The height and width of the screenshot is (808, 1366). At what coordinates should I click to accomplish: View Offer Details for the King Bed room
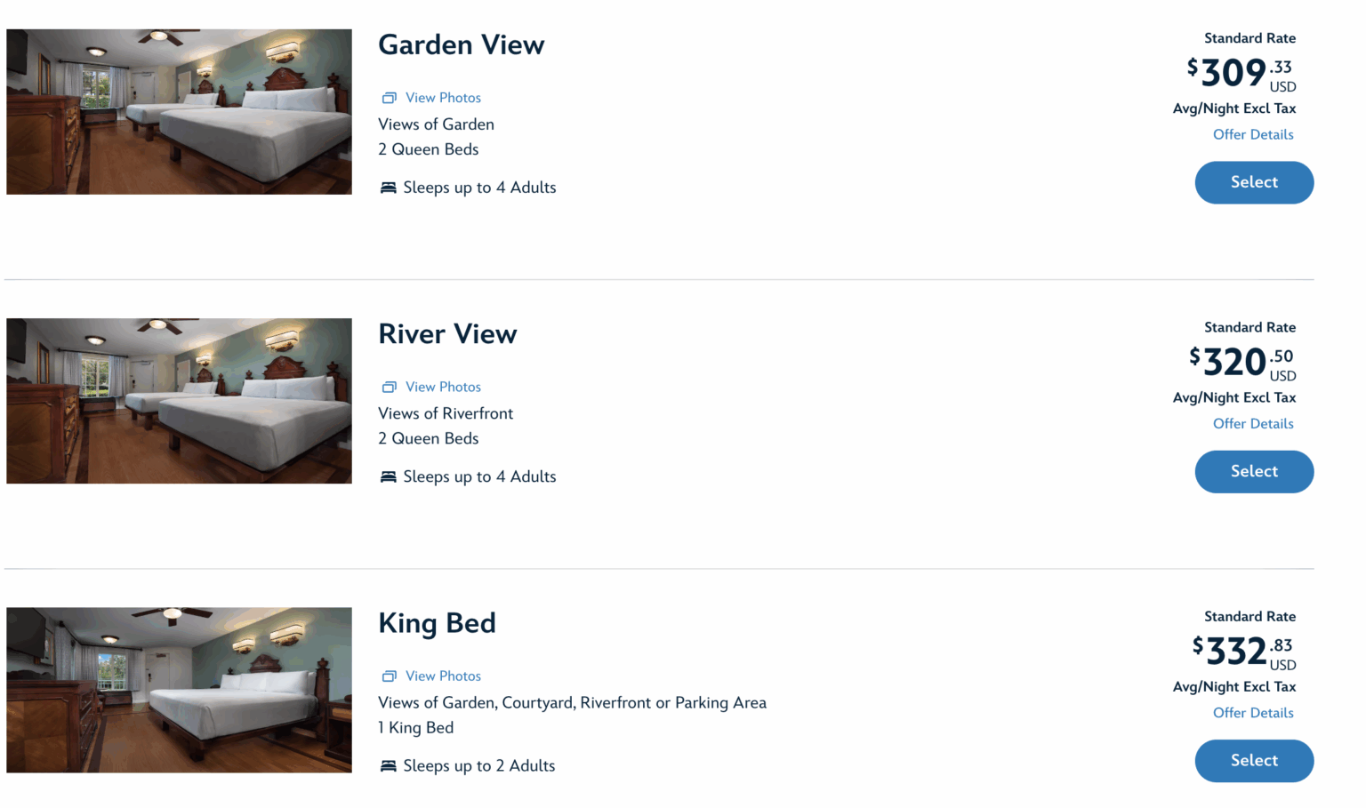(x=1253, y=712)
